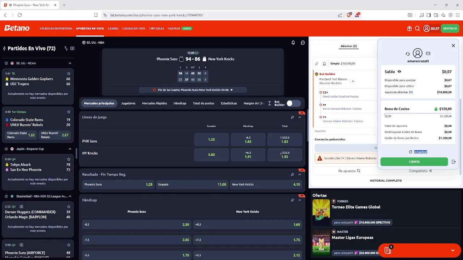The image size is (463, 260).
Task: Click Re-apuesta button
Action: tap(349, 171)
